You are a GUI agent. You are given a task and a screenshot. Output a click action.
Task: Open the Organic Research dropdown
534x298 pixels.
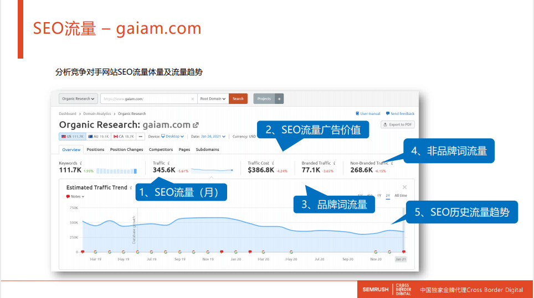[78, 99]
